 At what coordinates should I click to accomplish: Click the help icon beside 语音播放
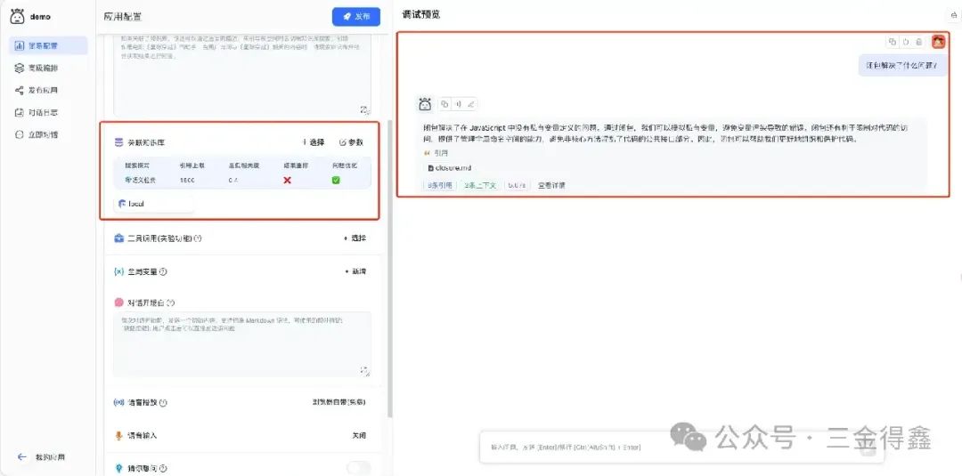click(x=163, y=403)
